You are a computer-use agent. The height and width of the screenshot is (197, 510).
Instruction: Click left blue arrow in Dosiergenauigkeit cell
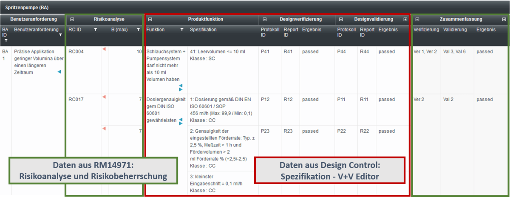click(181, 120)
